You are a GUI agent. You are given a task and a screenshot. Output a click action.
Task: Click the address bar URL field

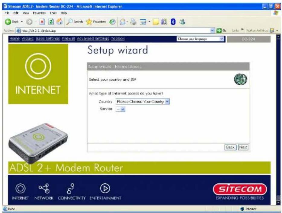(x=115, y=31)
